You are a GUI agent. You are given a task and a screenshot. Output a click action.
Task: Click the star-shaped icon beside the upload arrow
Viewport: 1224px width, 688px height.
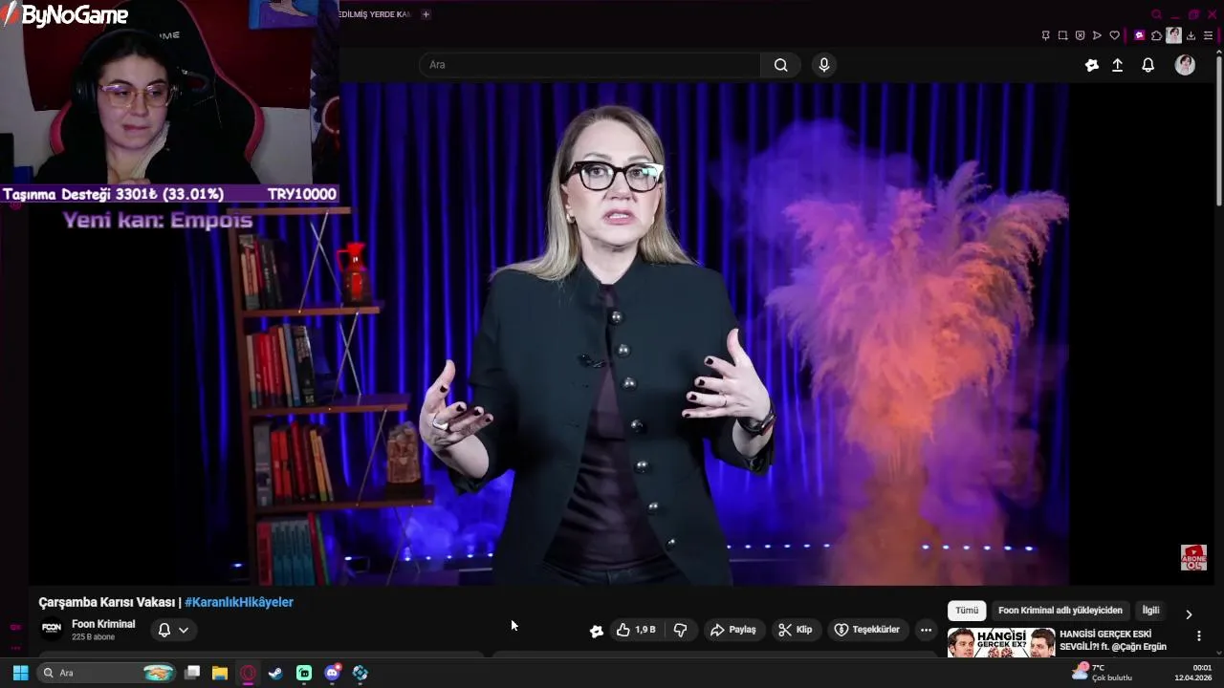tap(1092, 65)
